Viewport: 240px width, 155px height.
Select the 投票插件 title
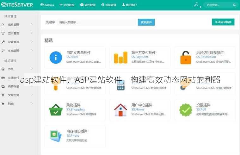click(x=203, y=105)
